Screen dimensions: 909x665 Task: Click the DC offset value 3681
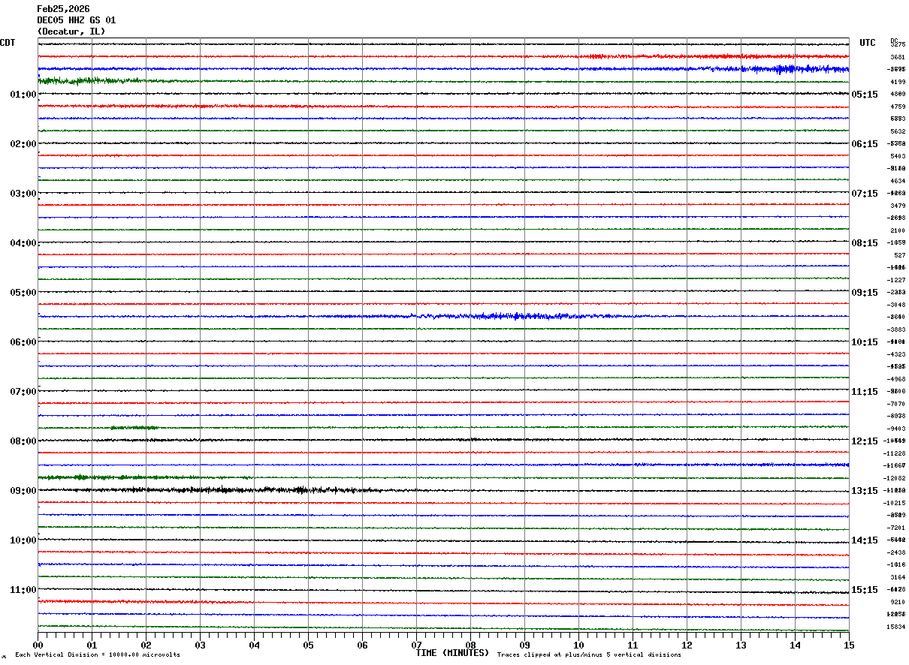pos(897,57)
